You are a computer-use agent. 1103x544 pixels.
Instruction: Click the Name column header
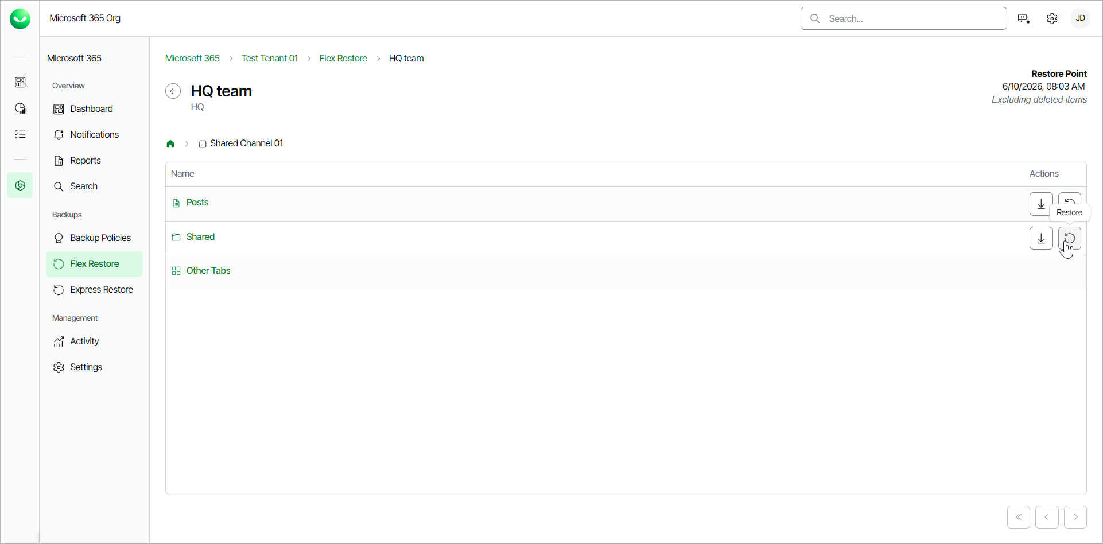point(182,174)
